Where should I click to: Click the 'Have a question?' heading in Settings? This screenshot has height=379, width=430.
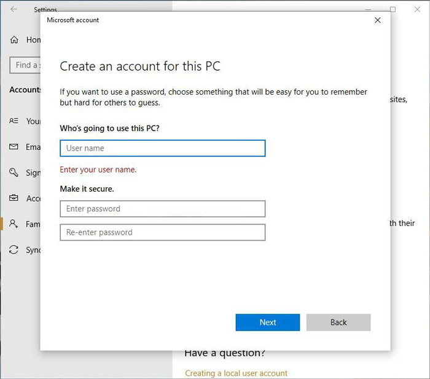coord(225,353)
